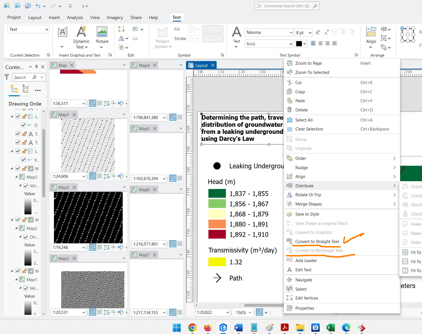The width and height of the screenshot is (422, 334).
Task: Expand the font size 8pt dropdown
Action: click(310, 32)
